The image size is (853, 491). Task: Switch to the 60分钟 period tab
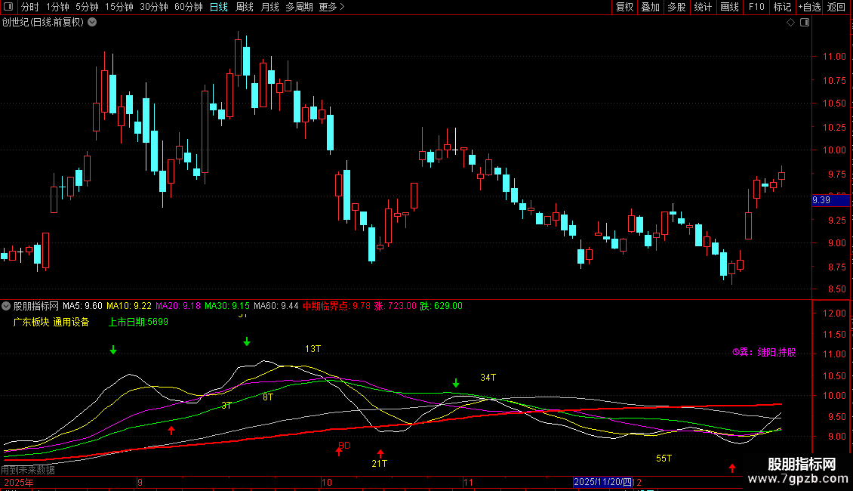pyautogui.click(x=189, y=7)
